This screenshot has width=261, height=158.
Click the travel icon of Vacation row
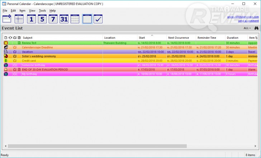click(x=6, y=52)
